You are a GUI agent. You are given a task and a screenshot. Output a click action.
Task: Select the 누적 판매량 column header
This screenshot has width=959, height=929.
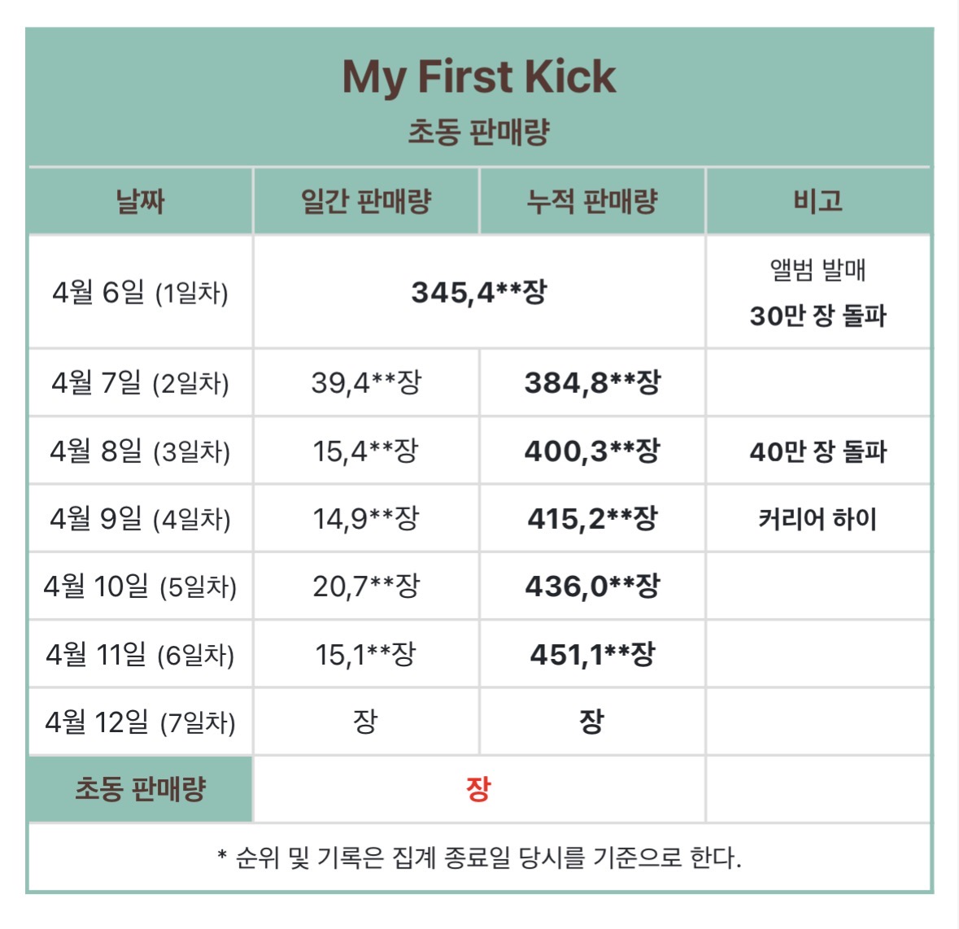(592, 202)
